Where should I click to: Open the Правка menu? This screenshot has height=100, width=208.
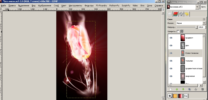(12, 5)
